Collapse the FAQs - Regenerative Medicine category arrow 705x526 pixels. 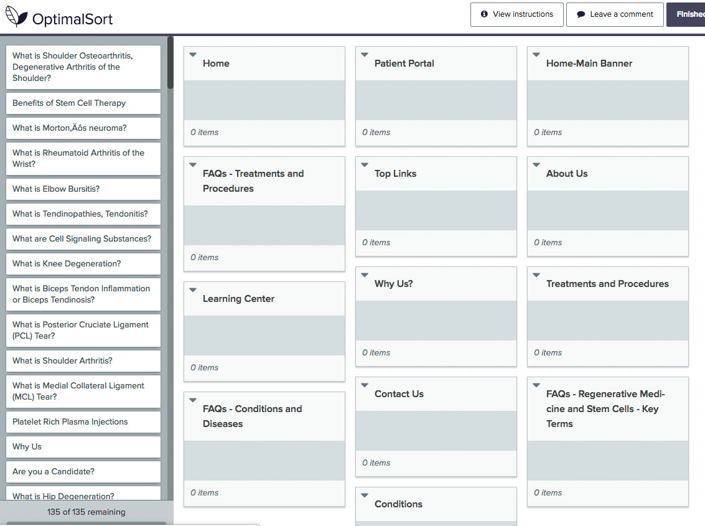pos(536,385)
